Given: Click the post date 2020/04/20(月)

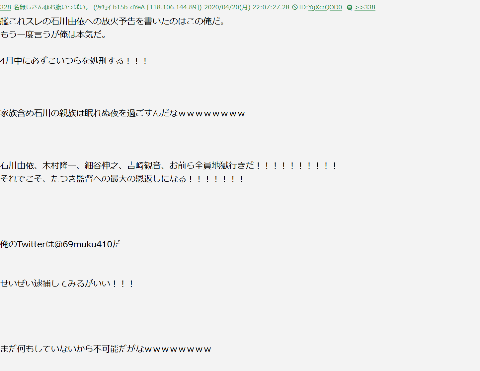Looking at the screenshot, I should 227,7.
